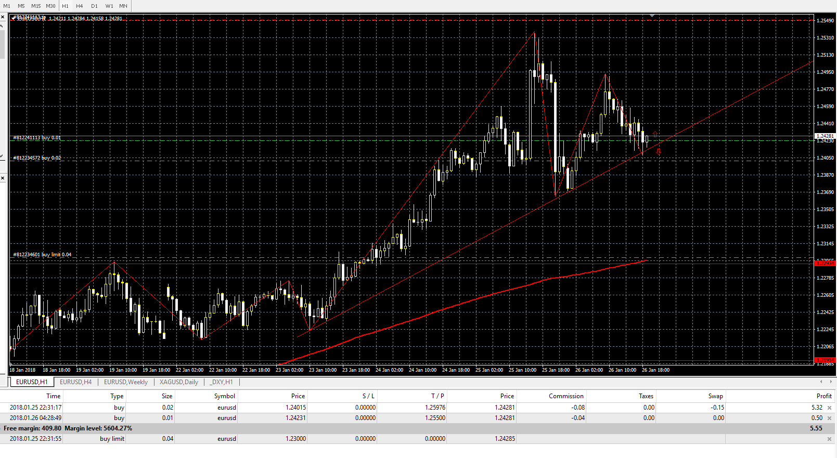Select order row dated 2018.01.25 22:31:17
The image size is (837, 458).
tap(417, 408)
